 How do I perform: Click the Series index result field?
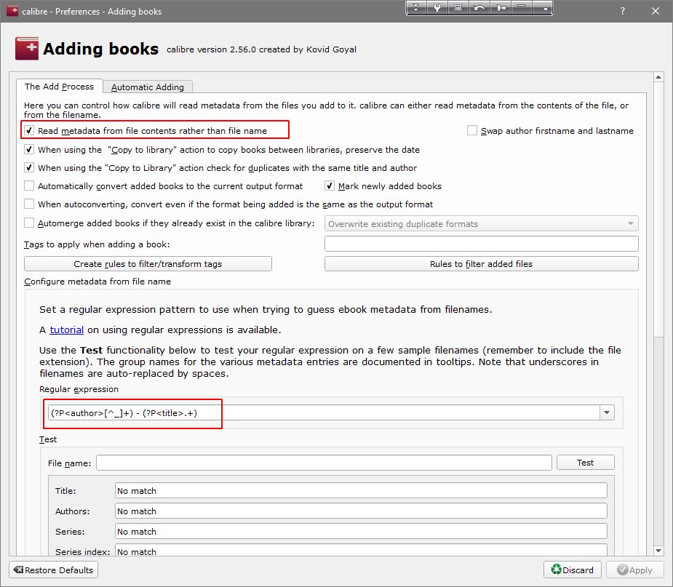point(361,551)
